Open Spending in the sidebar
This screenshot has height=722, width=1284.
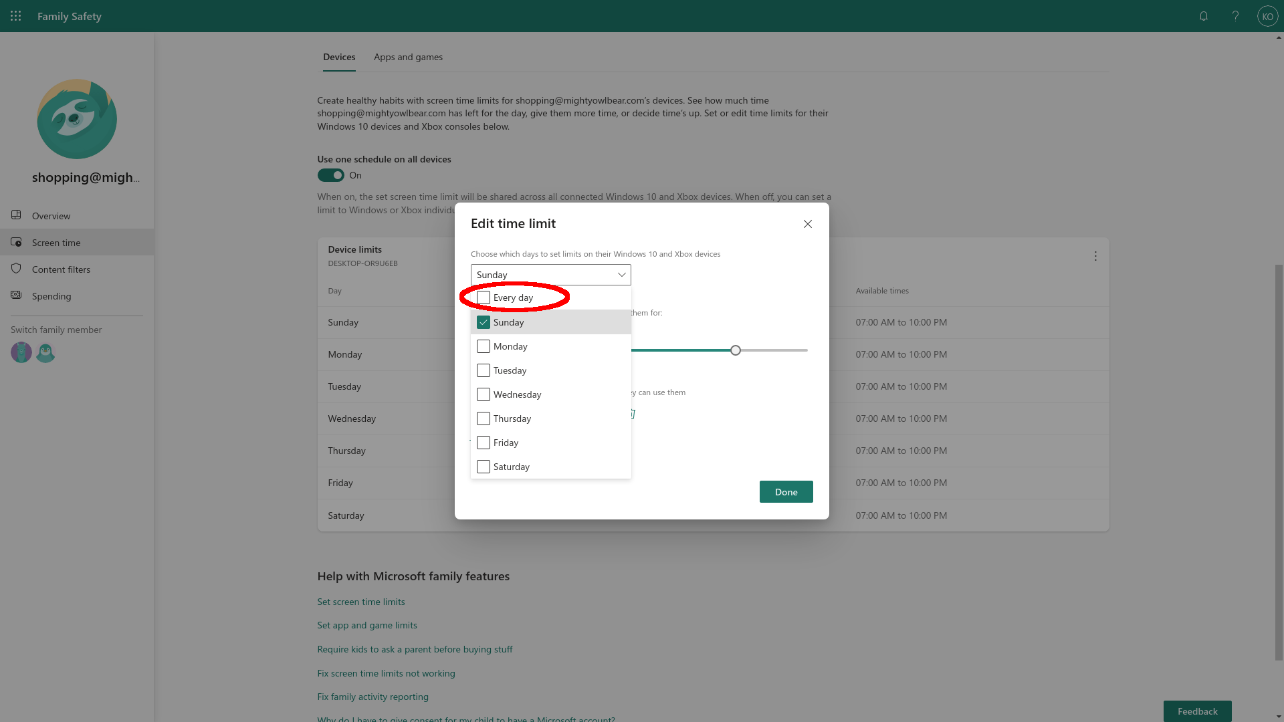point(77,295)
